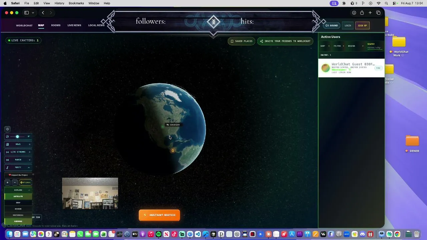Click the yellow button beside the zoom minus
Screen dimensions: 427x240
pos(25,182)
